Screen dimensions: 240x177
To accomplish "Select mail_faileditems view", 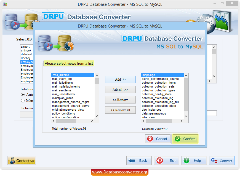I will point(73,83).
